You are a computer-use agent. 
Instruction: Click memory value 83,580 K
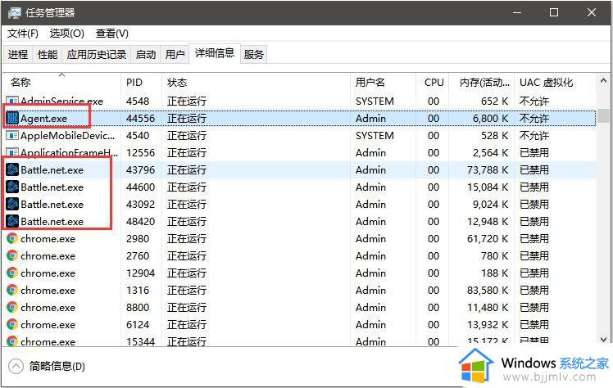(488, 291)
